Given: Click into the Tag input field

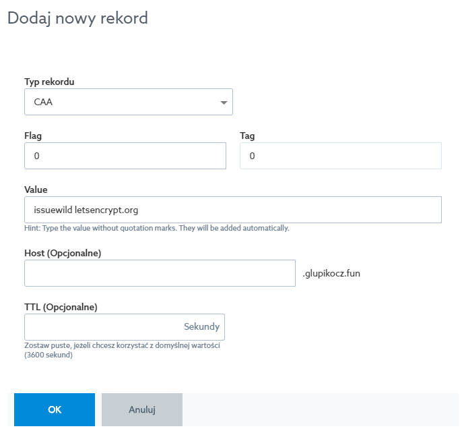Looking at the screenshot, I should (x=340, y=156).
